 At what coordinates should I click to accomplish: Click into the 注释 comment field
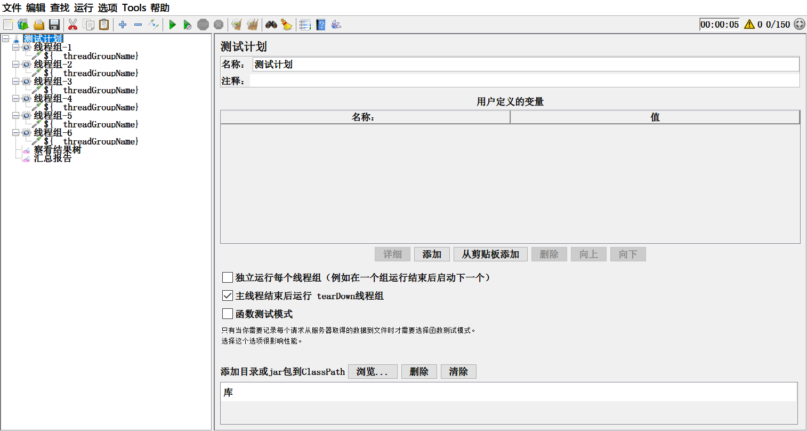pyautogui.click(x=524, y=81)
